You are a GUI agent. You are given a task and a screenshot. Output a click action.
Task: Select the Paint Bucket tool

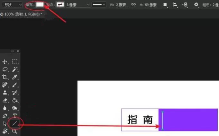click(x=15, y=100)
